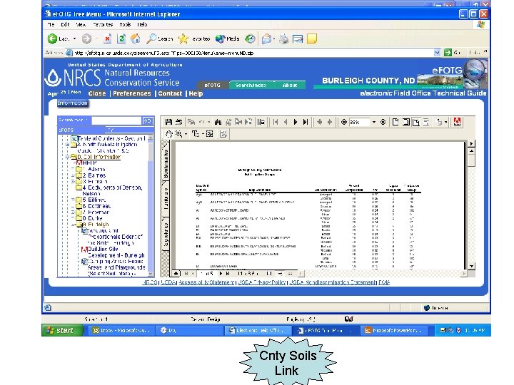Open the Preferences link
The width and height of the screenshot is (514, 385).
click(x=132, y=93)
